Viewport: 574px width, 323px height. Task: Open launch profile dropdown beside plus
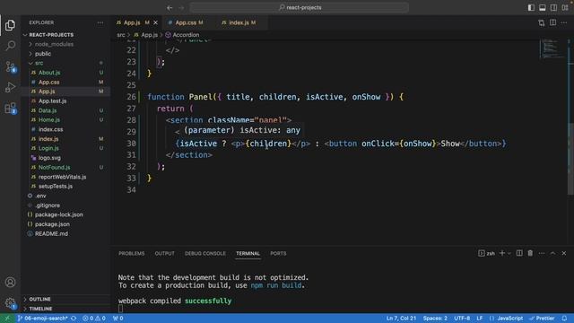509,253
